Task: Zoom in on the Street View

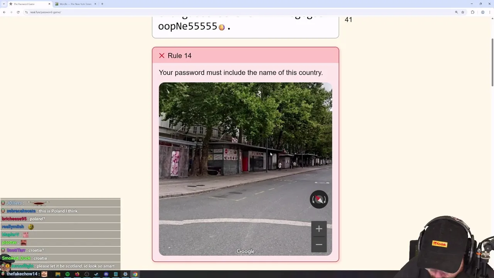Action: [x=319, y=229]
